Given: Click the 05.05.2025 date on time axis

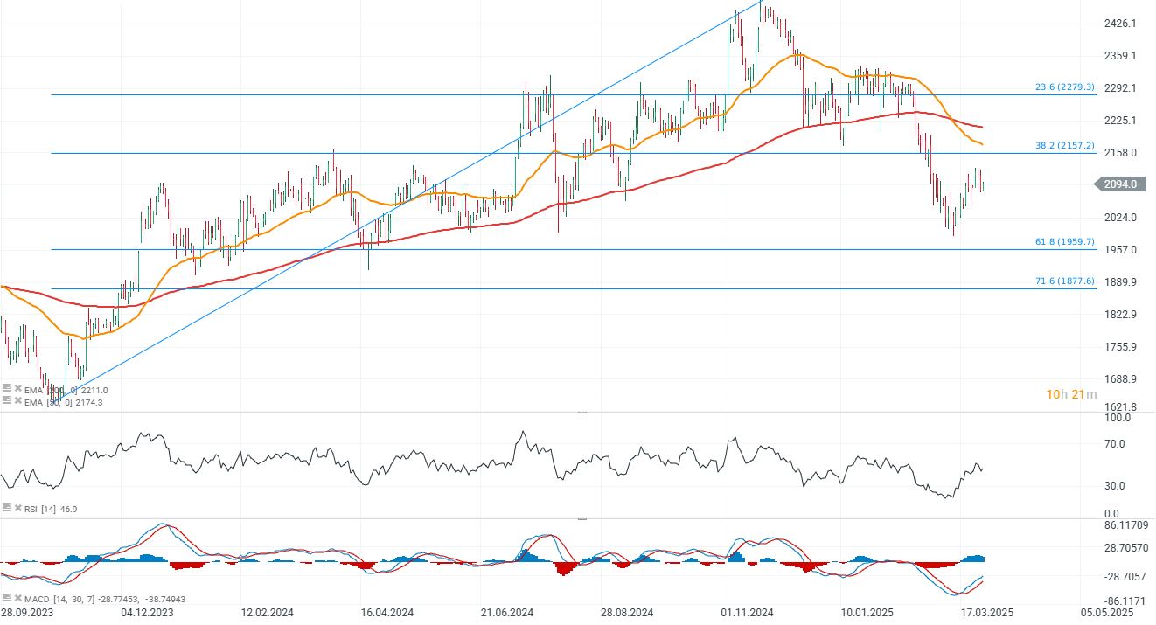Looking at the screenshot, I should coord(1109,613).
